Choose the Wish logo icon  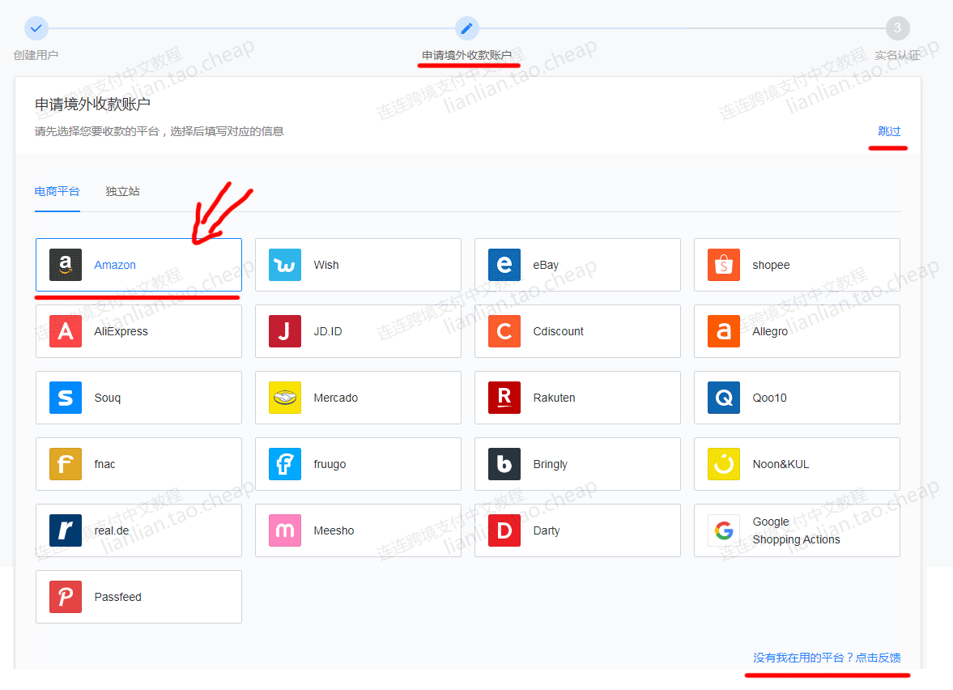[285, 265]
